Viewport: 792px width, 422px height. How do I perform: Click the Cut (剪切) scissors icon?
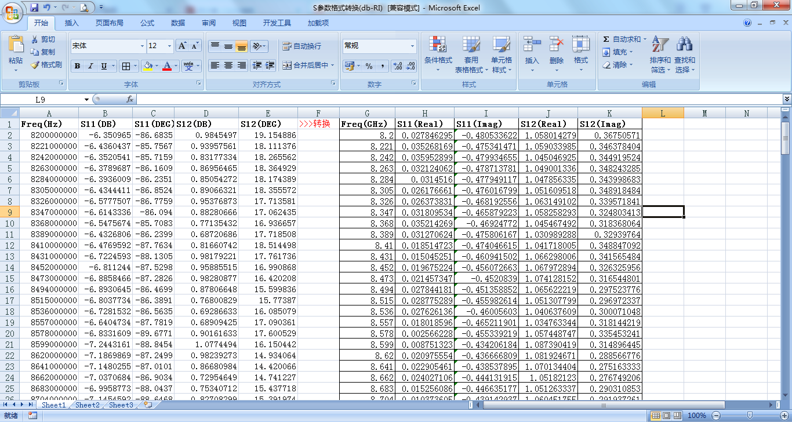tap(35, 39)
